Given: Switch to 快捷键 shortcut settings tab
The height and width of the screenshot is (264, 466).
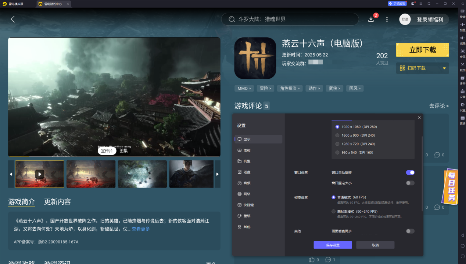Looking at the screenshot, I should [x=258, y=205].
